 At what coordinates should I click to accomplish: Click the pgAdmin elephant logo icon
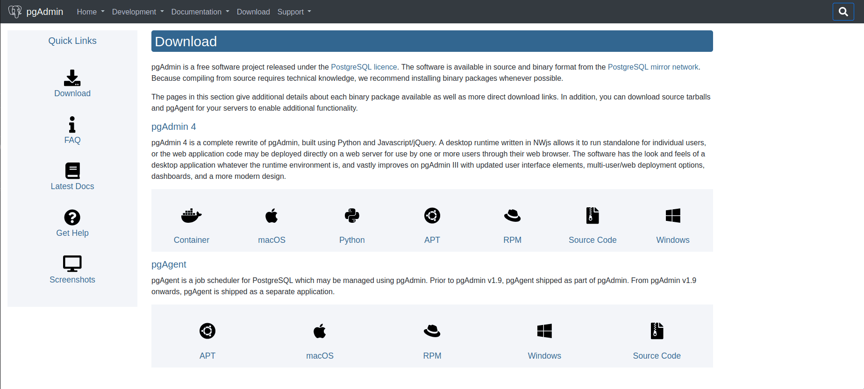[15, 12]
